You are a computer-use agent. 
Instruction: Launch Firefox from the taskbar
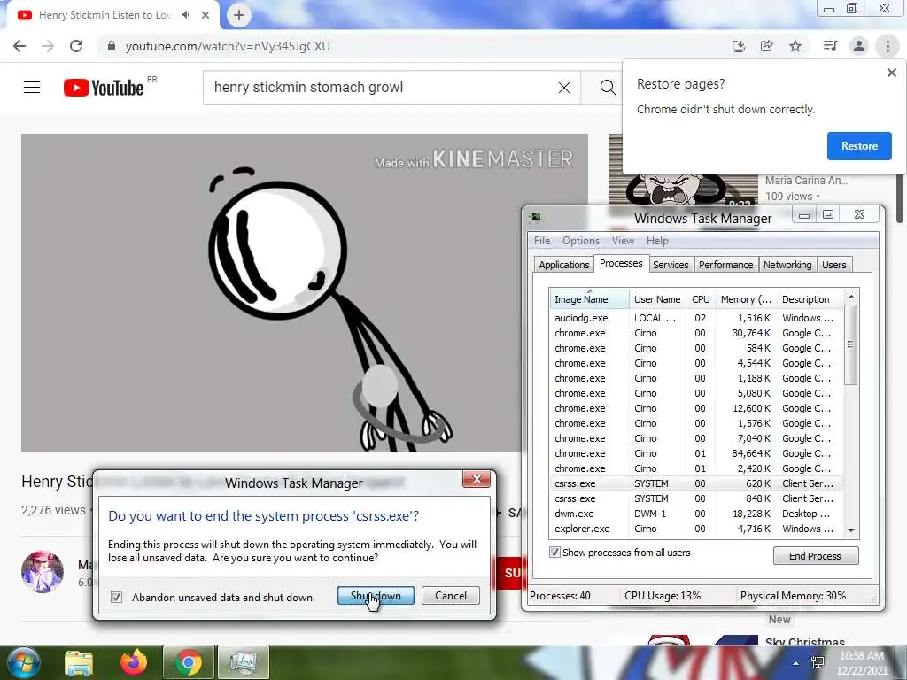pos(134,663)
